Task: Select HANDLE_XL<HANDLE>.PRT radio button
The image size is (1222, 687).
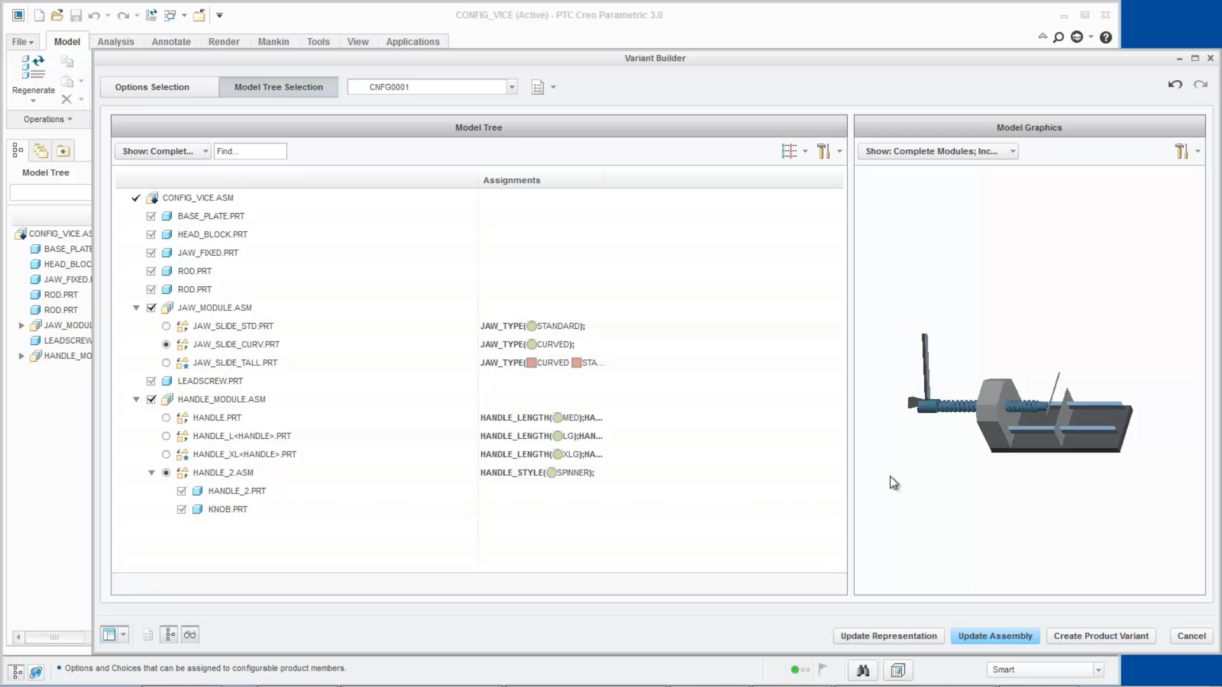Action: coord(166,454)
